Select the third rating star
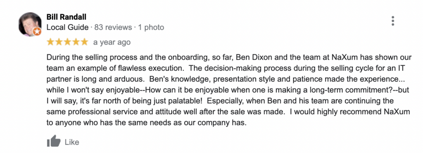 tap(67, 42)
